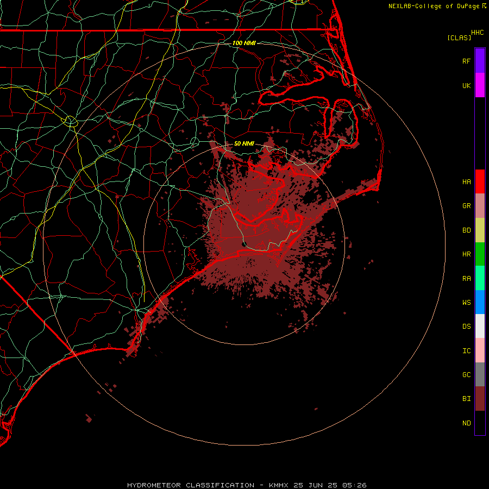Image resolution: width=489 pixels, height=489 pixels.
Task: Click the DS legend label
Action: [466, 327]
